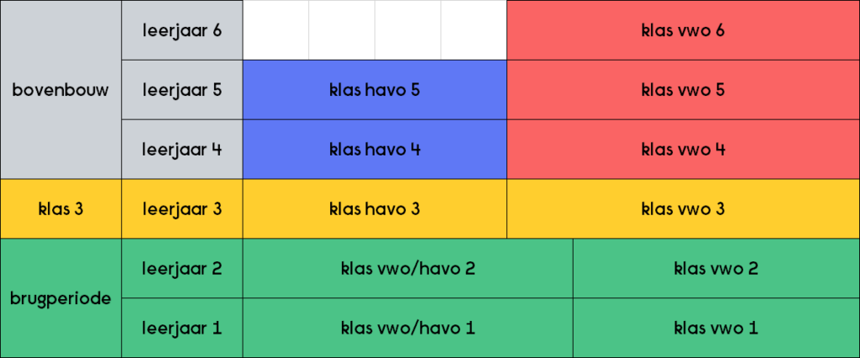Click the bovenbouw cell
This screenshot has height=358, width=860.
click(x=60, y=89)
